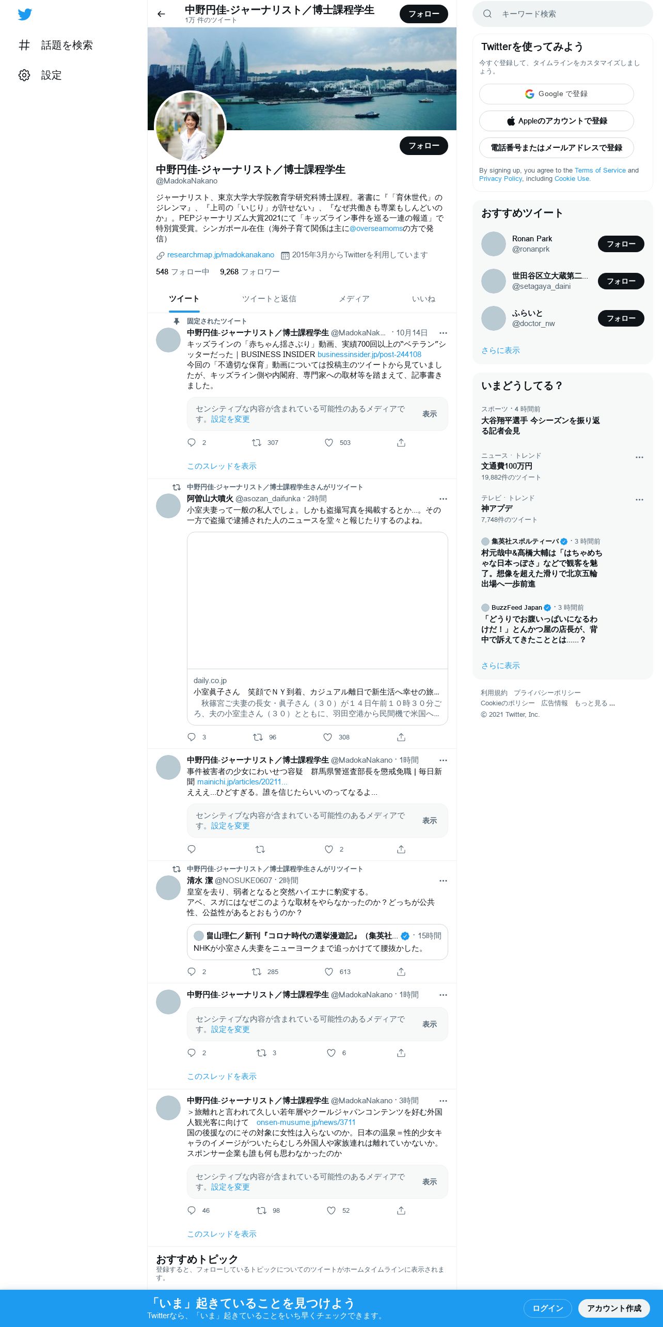663x1327 pixels.
Task: Open more options on pinned tweet
Action: tap(443, 333)
